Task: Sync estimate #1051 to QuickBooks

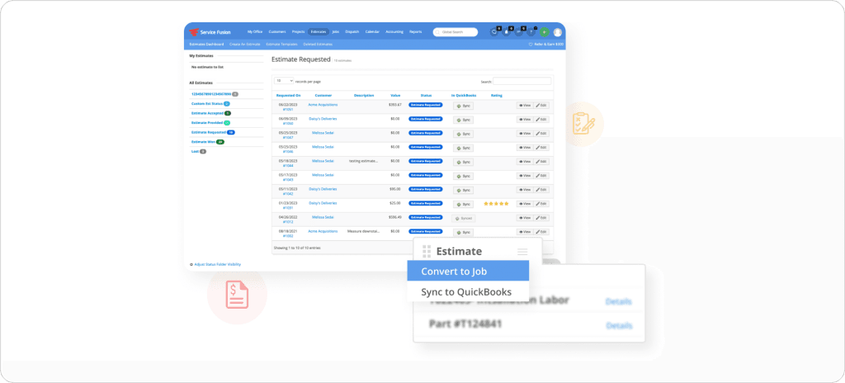Action: click(x=464, y=106)
